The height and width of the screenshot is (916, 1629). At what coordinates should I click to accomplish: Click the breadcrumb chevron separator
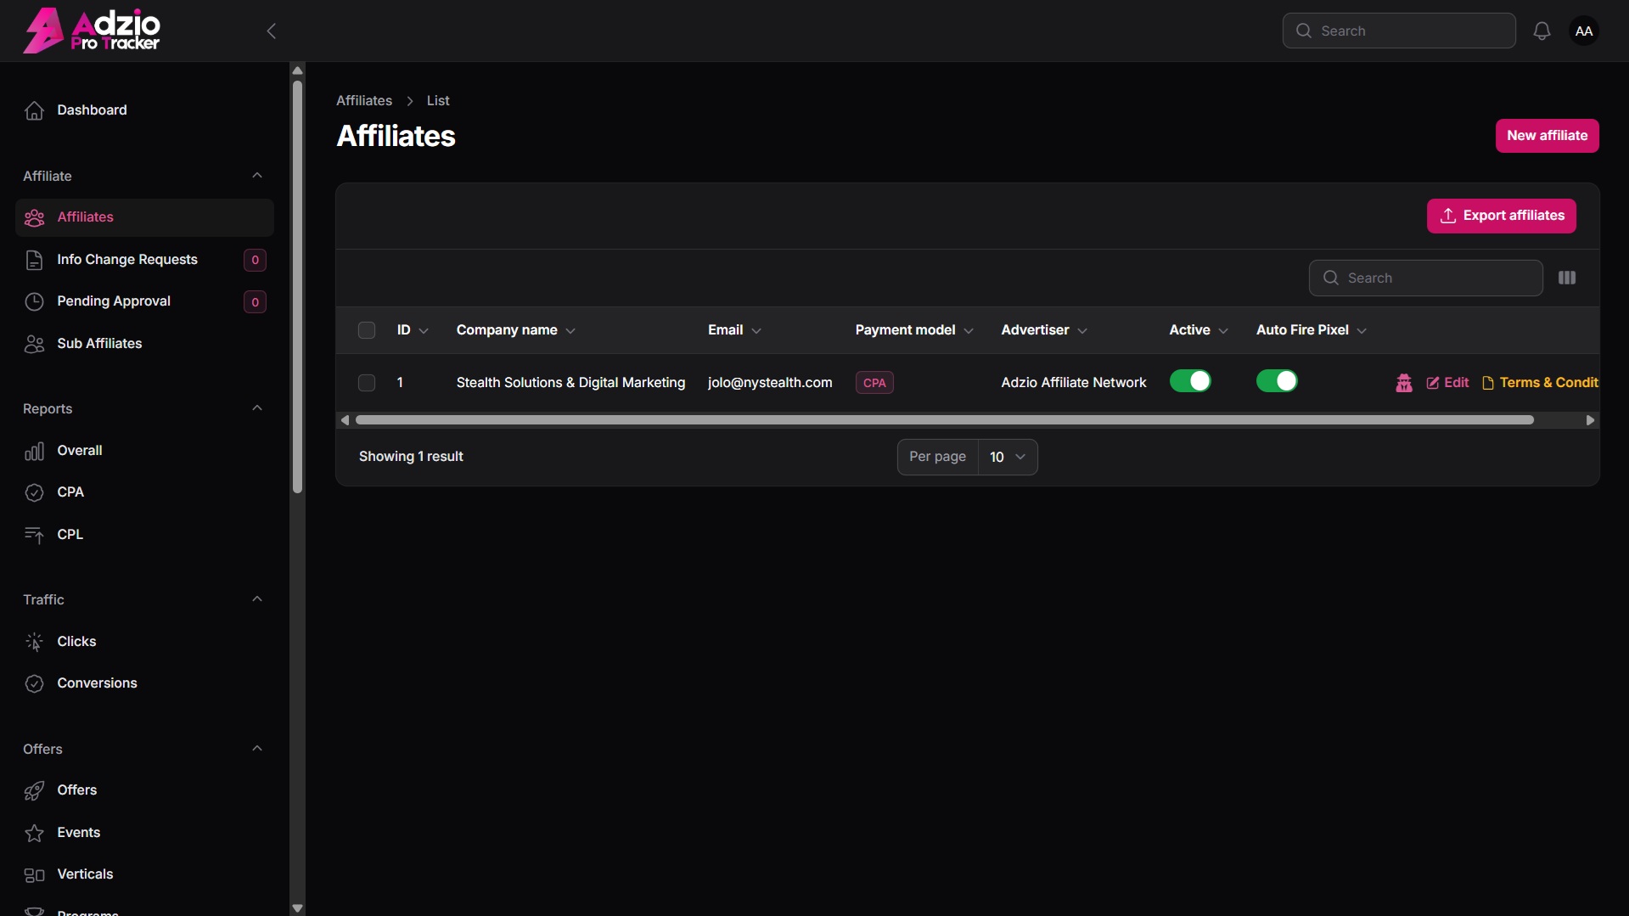[410, 101]
